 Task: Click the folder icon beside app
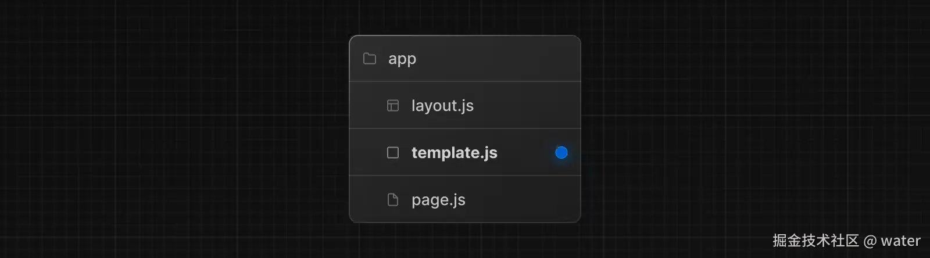pos(370,59)
